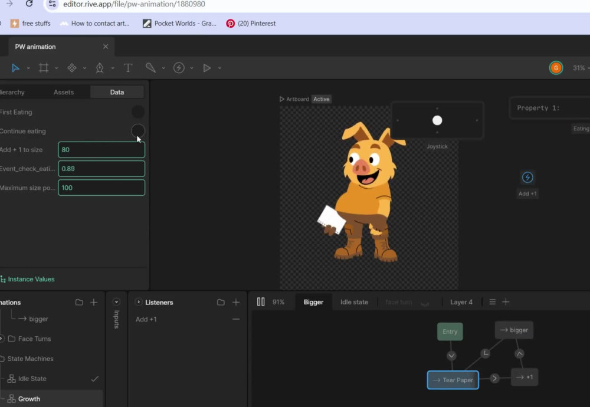This screenshot has height=407, width=590.
Task: Pick the Layout components tool
Action: coord(72,68)
